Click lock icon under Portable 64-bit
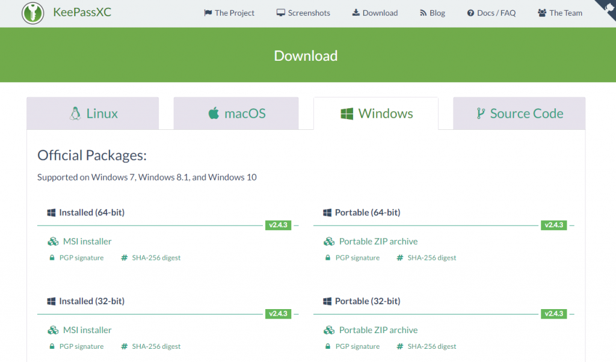Image resolution: width=616 pixels, height=362 pixels. pyautogui.click(x=328, y=257)
